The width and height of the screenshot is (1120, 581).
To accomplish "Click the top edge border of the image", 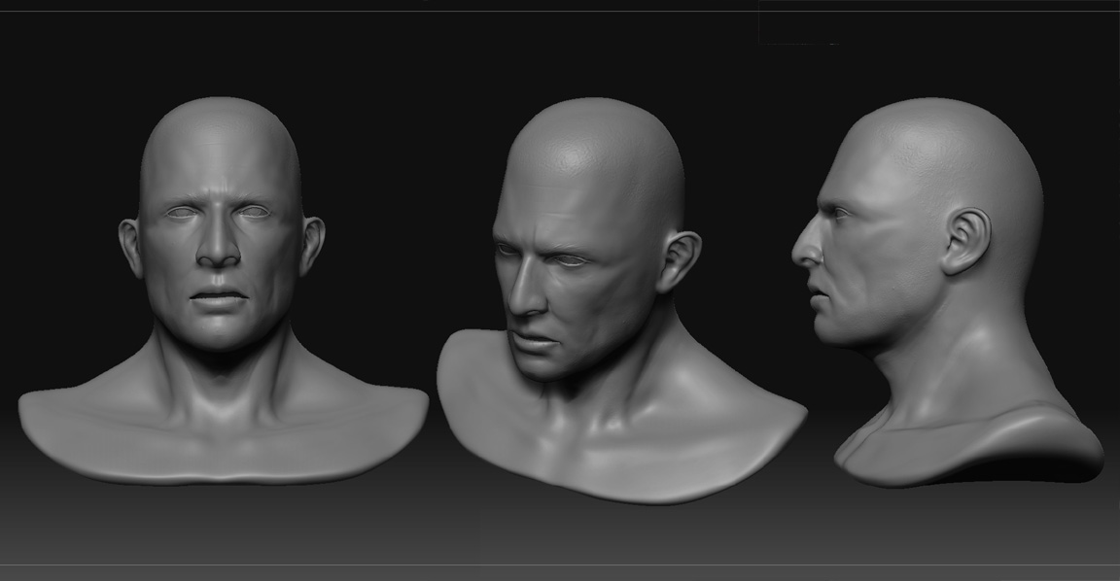I will click(560, 3).
